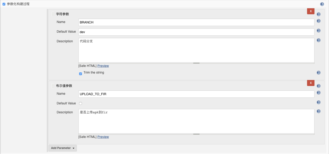
Task: Click Preview link under 是否上传apk到fir description
Action: click(x=103, y=137)
